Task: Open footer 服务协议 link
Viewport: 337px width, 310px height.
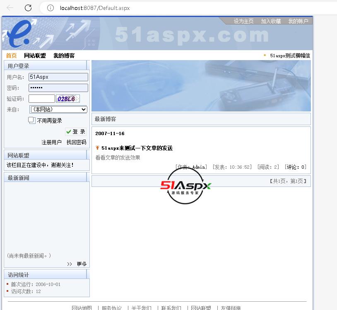Action: [111, 308]
